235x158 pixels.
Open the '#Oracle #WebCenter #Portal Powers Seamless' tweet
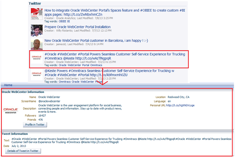click(x=115, y=56)
